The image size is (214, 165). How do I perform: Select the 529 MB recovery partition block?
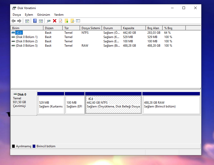(x=51, y=105)
